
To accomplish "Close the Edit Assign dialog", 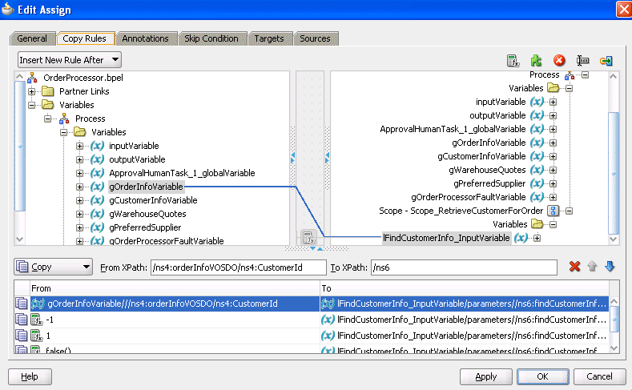I will (x=624, y=9).
